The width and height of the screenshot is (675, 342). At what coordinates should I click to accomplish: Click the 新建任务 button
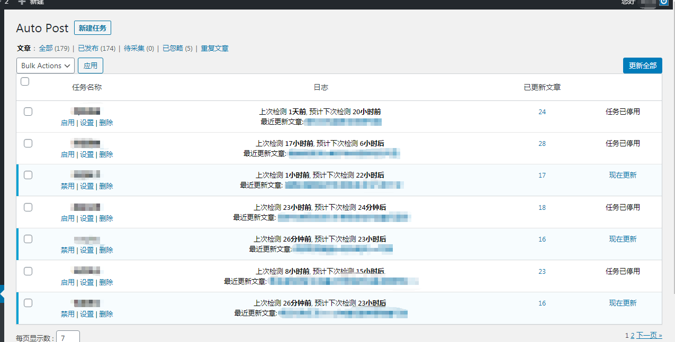92,27
